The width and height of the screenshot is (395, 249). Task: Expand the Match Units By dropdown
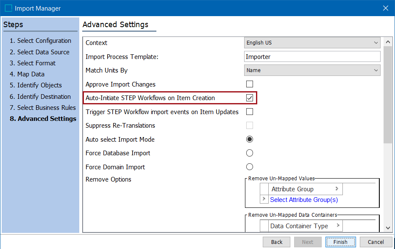[x=312, y=70]
